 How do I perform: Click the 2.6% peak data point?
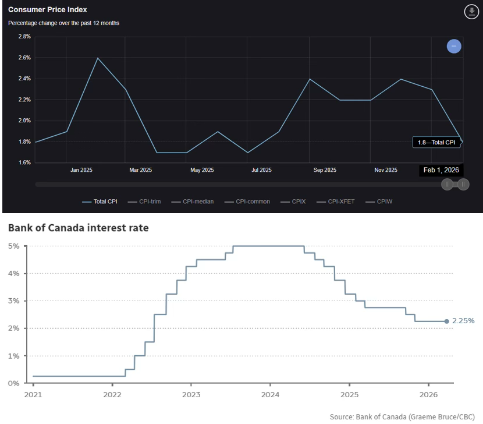pyautogui.click(x=97, y=58)
